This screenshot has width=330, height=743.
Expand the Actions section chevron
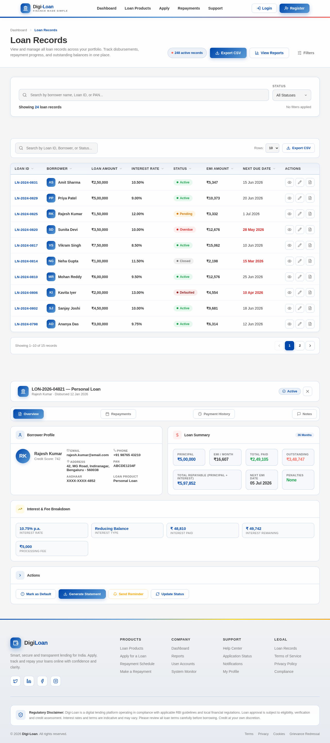point(20,575)
